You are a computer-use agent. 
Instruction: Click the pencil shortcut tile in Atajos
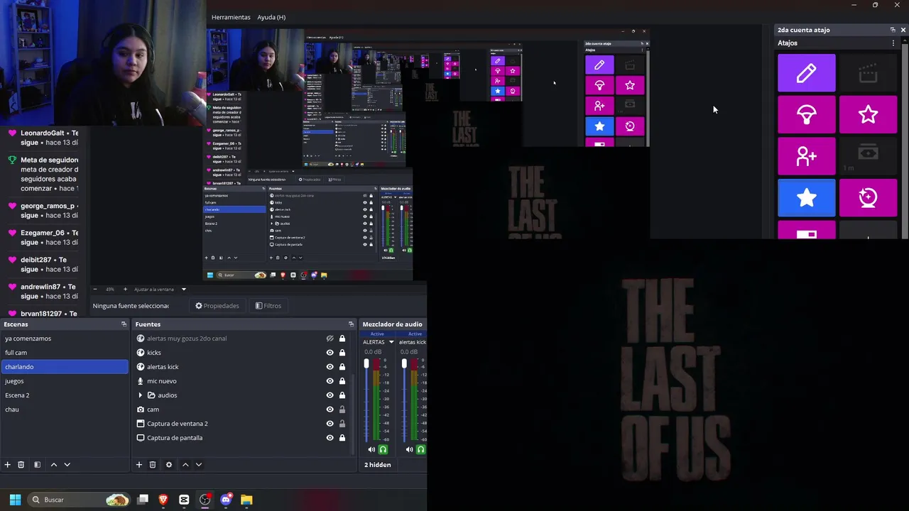tap(807, 73)
